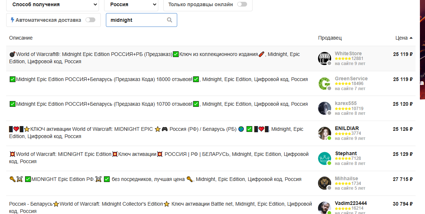Open Mihhailse seller name link

click(x=346, y=178)
